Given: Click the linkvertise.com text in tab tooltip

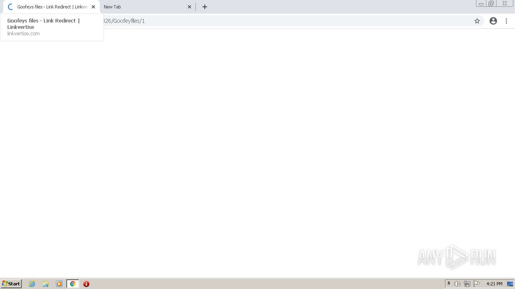Looking at the screenshot, I should pos(23,34).
